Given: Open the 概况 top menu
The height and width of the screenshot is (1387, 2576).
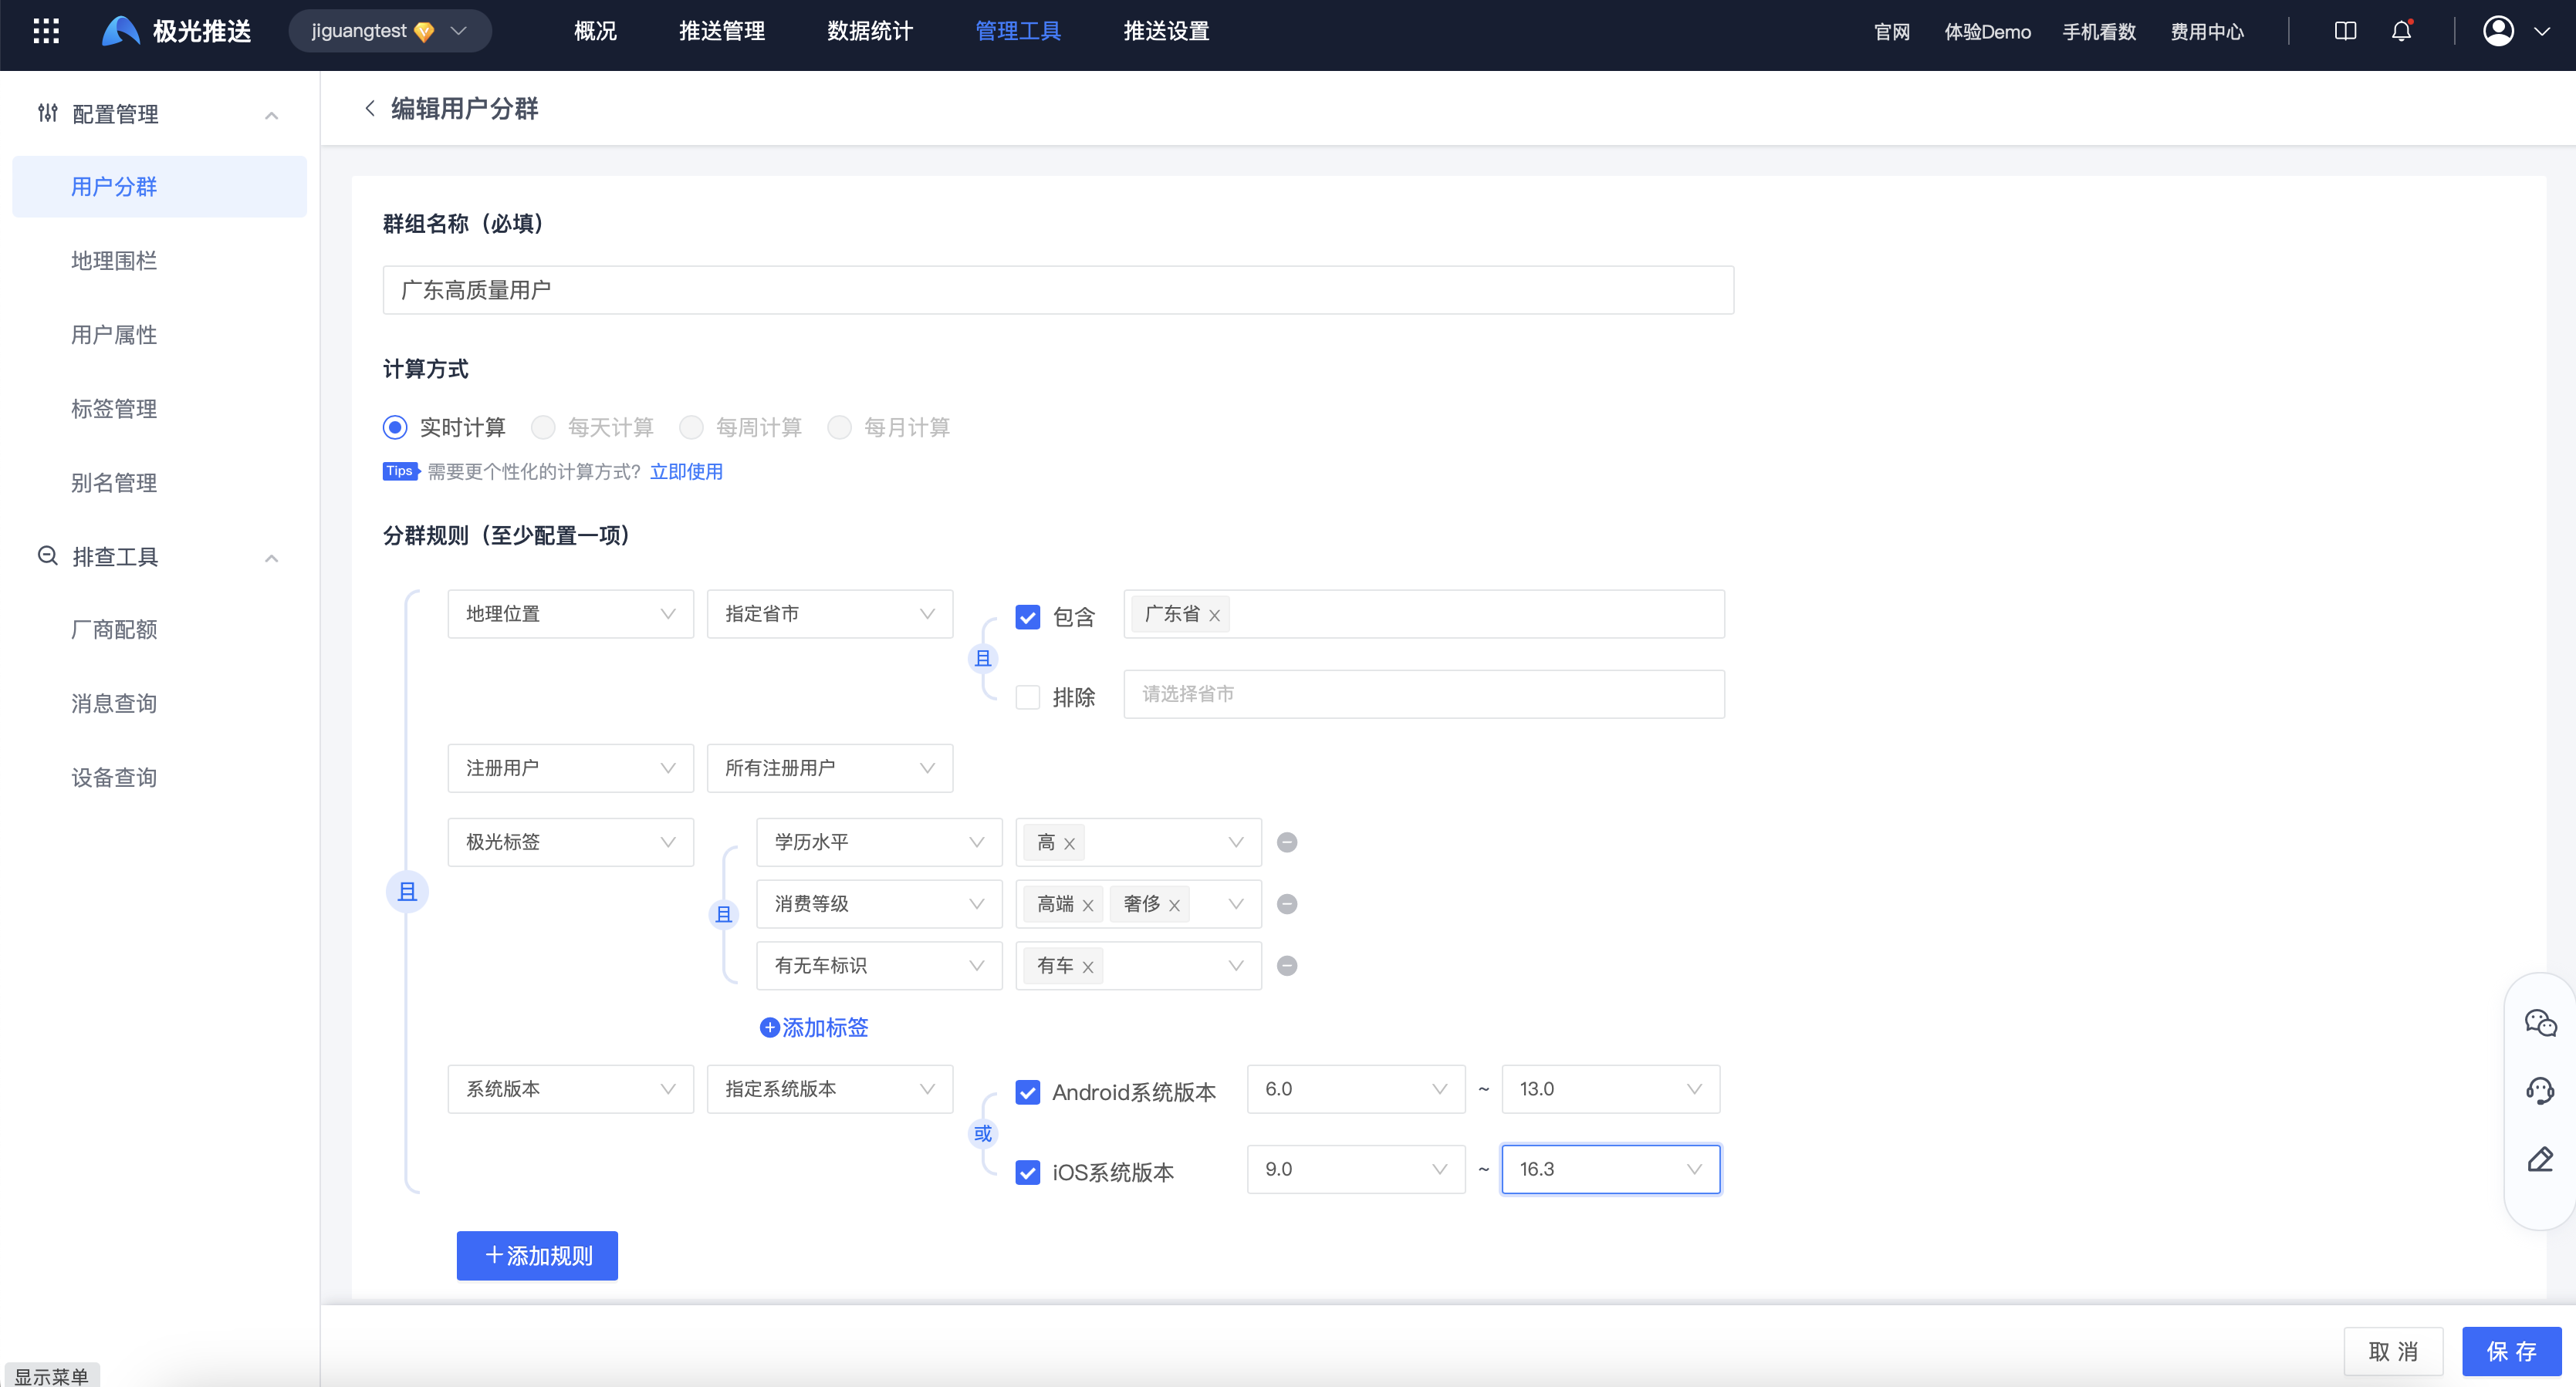Looking at the screenshot, I should (x=595, y=31).
